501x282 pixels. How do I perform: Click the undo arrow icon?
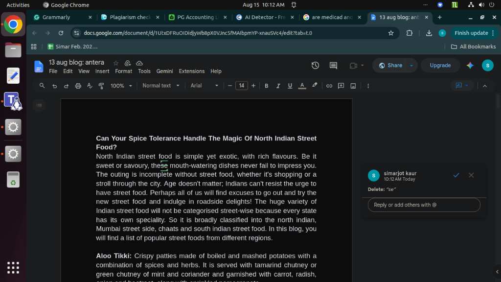[55, 86]
